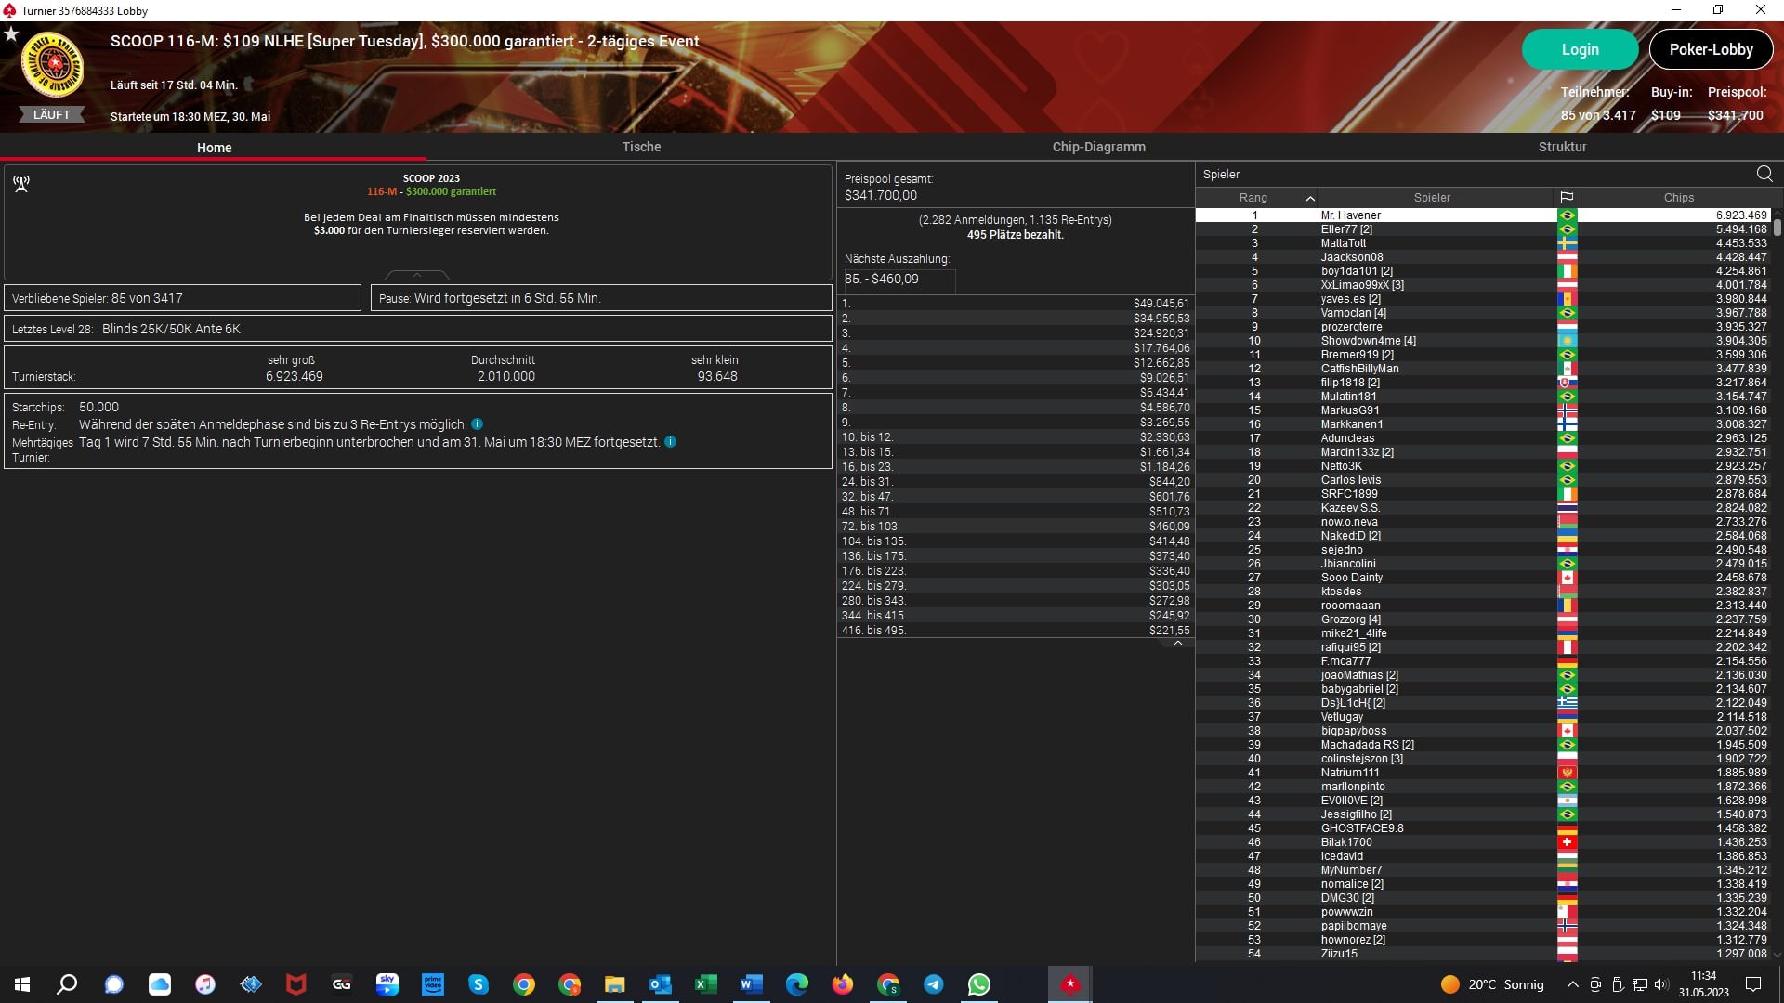Click the favorite star icon near tournament logo
This screenshot has width=1784, height=1003.
(11, 34)
